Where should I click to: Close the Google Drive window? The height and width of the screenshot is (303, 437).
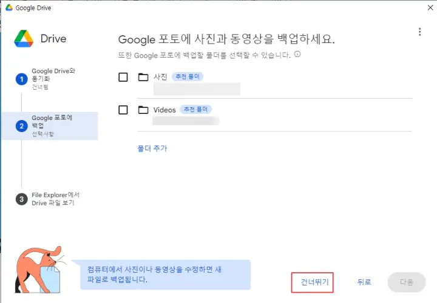[430, 8]
